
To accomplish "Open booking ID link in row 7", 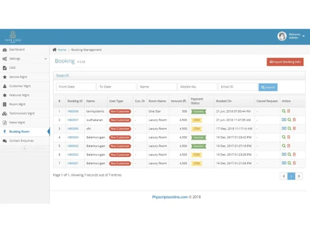I will tap(73, 163).
